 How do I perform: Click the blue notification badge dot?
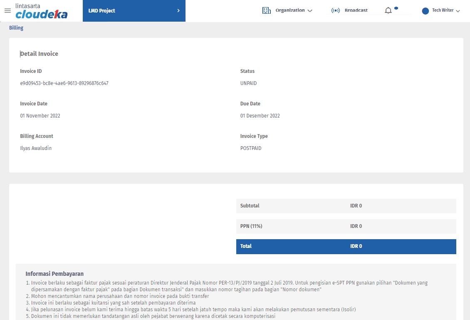[x=396, y=8]
